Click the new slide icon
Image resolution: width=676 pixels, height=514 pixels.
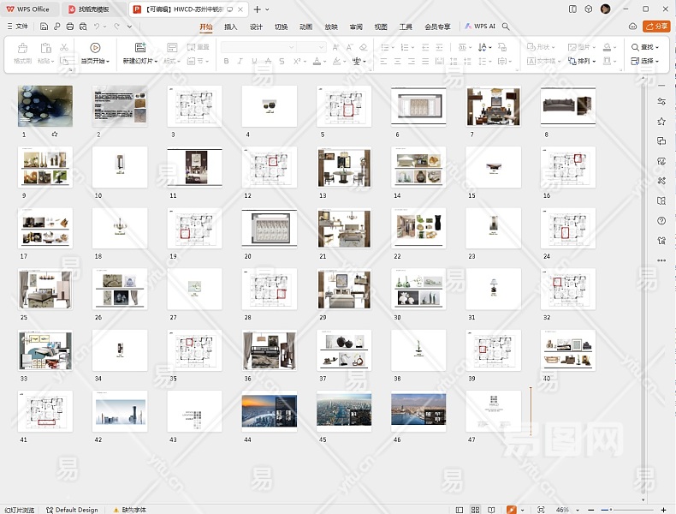click(x=140, y=48)
